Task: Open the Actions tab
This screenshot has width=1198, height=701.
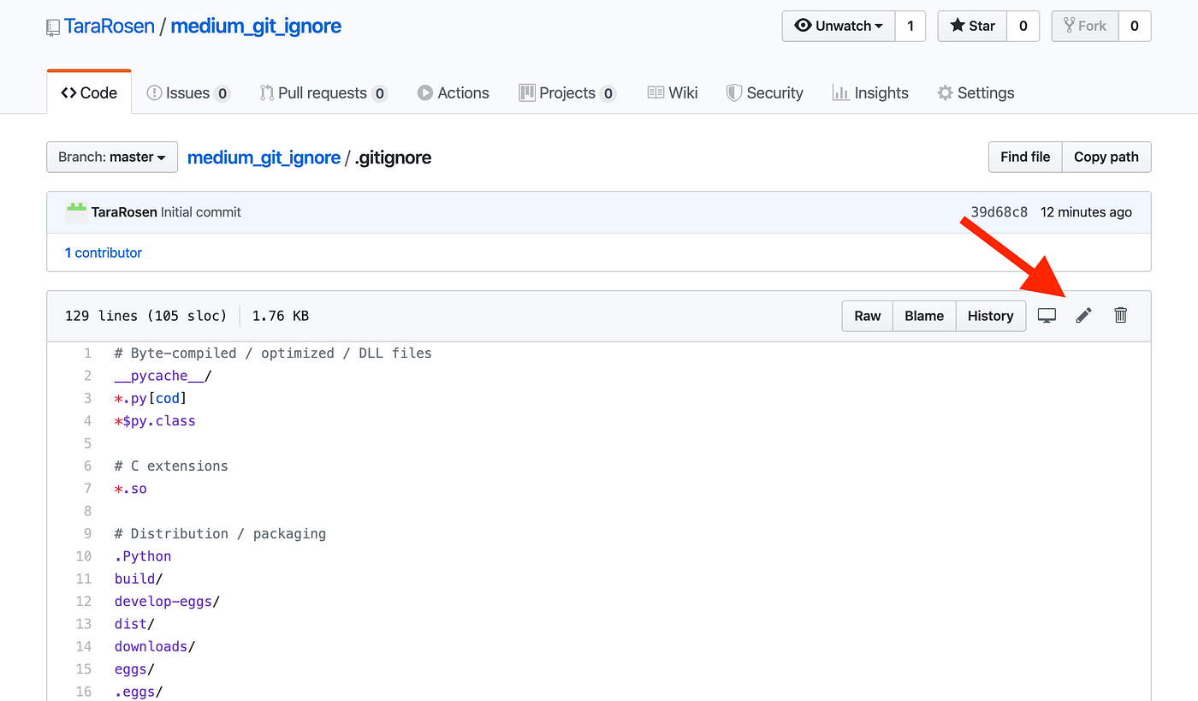Action: [454, 92]
